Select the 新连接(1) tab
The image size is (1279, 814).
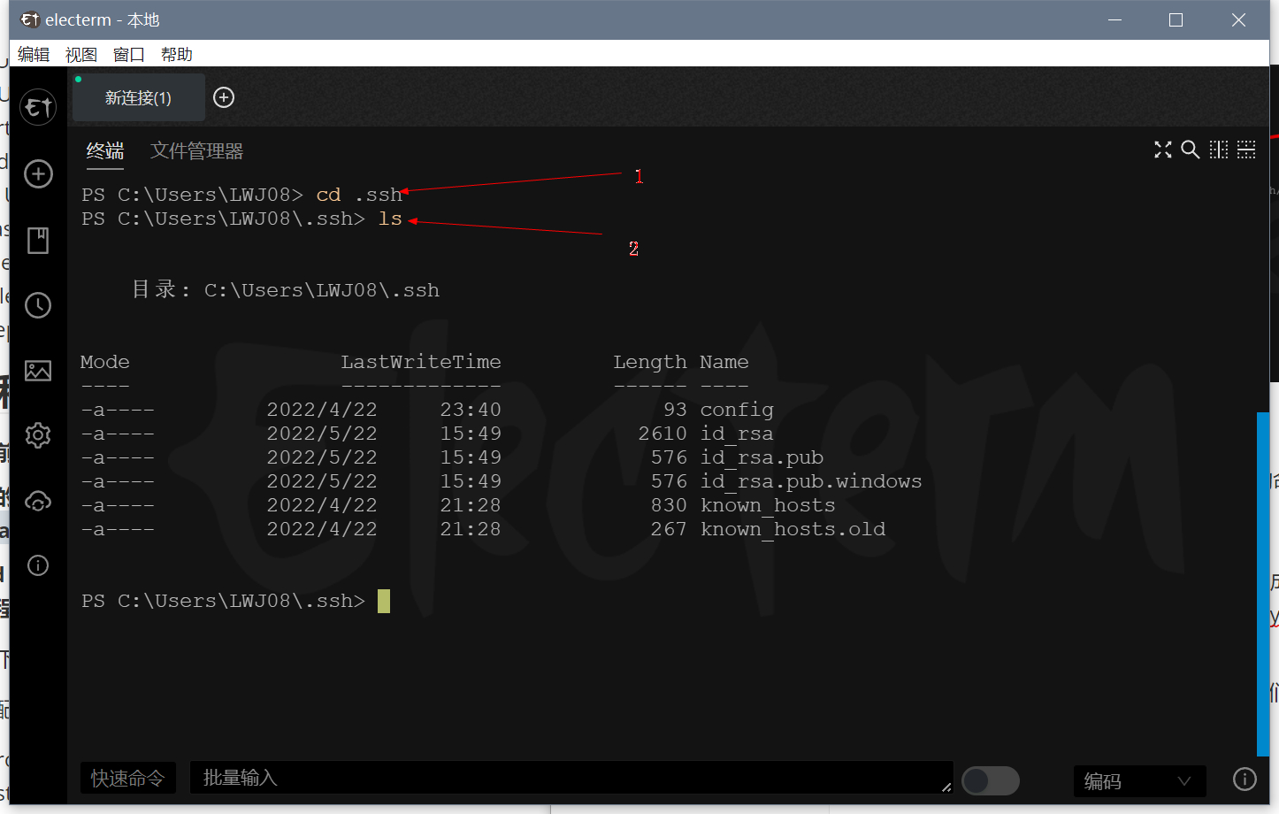pos(139,97)
